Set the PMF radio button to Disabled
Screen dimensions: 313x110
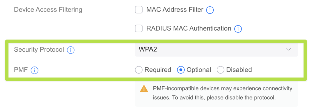pos(221,70)
